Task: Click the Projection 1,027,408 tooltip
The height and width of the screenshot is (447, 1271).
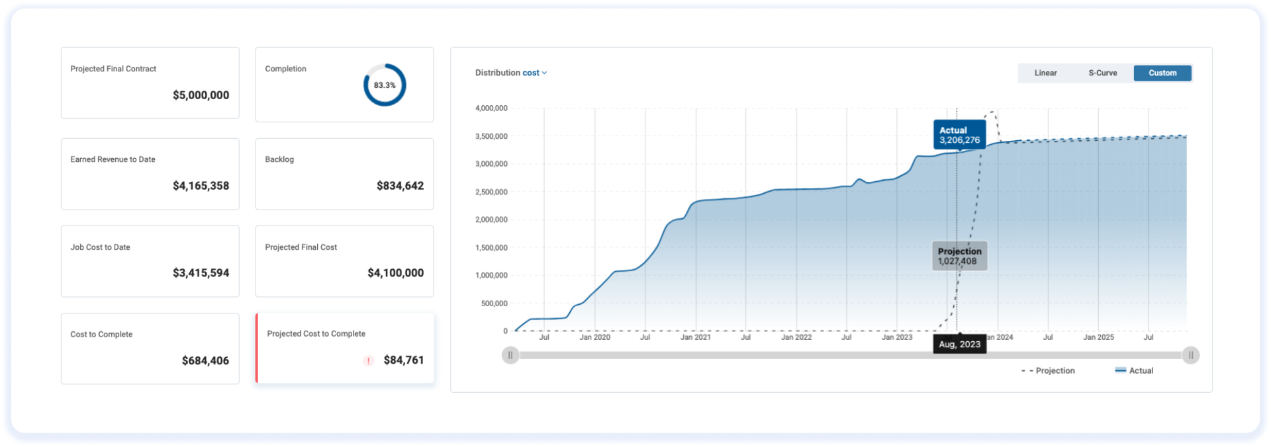Action: coord(960,256)
